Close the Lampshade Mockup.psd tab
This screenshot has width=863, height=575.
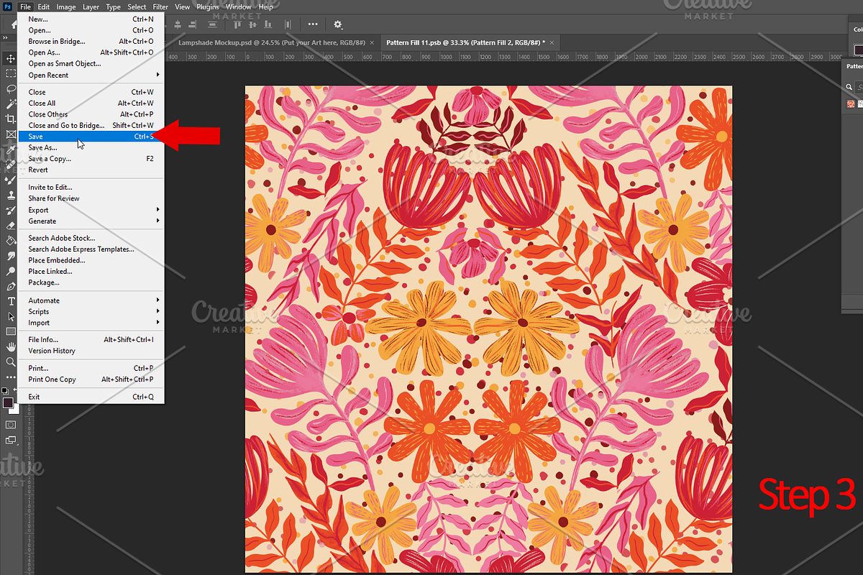point(372,42)
